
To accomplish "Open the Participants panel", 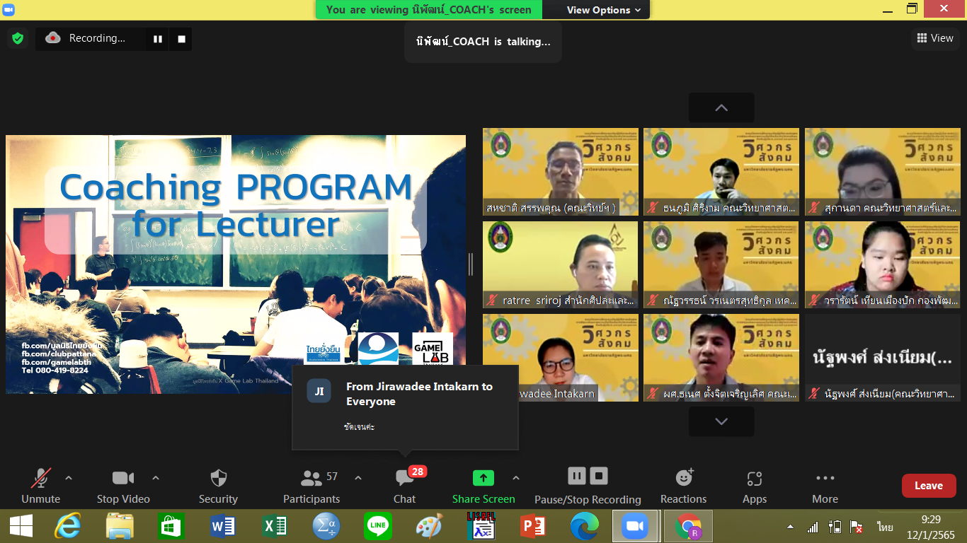I will 311,479.
